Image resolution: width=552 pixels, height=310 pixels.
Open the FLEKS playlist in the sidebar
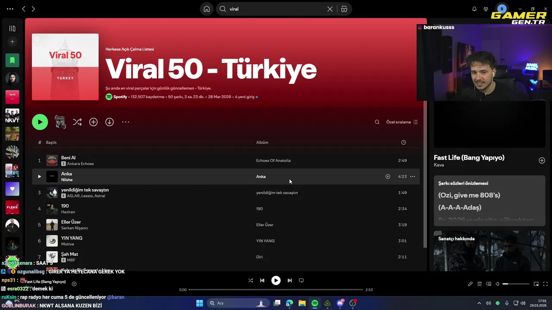point(12,207)
